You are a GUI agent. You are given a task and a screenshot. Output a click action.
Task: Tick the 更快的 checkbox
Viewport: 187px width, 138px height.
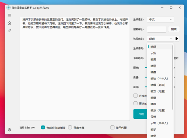pyautogui.click(x=136, y=103)
